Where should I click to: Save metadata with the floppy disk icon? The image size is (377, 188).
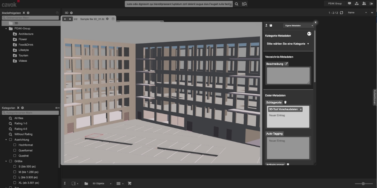(271, 26)
